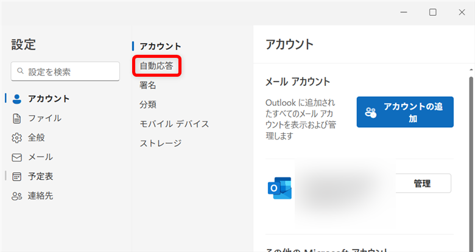Screen dimensions: 475x252
Task: Maximize the settings window
Action: click(432, 12)
